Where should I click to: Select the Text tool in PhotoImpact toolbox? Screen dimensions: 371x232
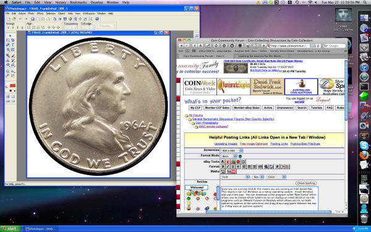pyautogui.click(x=13, y=45)
